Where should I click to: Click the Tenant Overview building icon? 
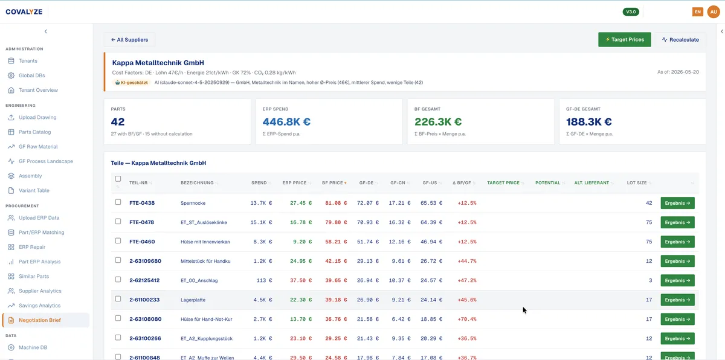tap(11, 90)
